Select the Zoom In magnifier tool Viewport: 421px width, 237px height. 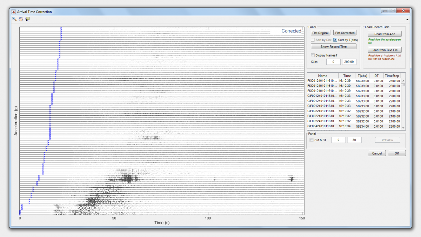14,19
